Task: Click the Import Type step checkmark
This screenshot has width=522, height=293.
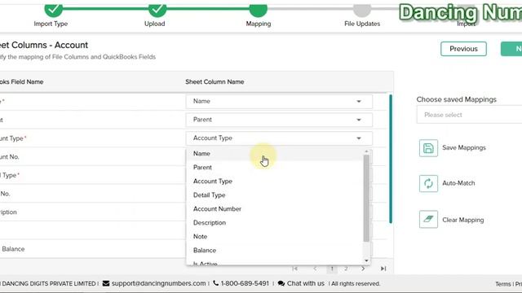Action: click(53, 10)
